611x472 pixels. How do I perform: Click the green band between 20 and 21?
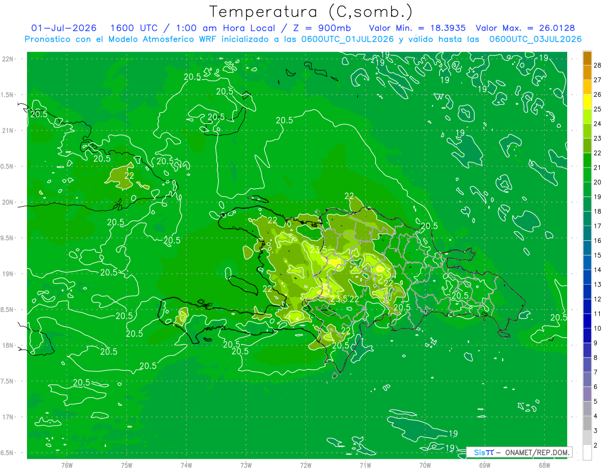[587, 175]
